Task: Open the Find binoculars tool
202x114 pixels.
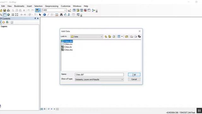Action: pos(61,15)
